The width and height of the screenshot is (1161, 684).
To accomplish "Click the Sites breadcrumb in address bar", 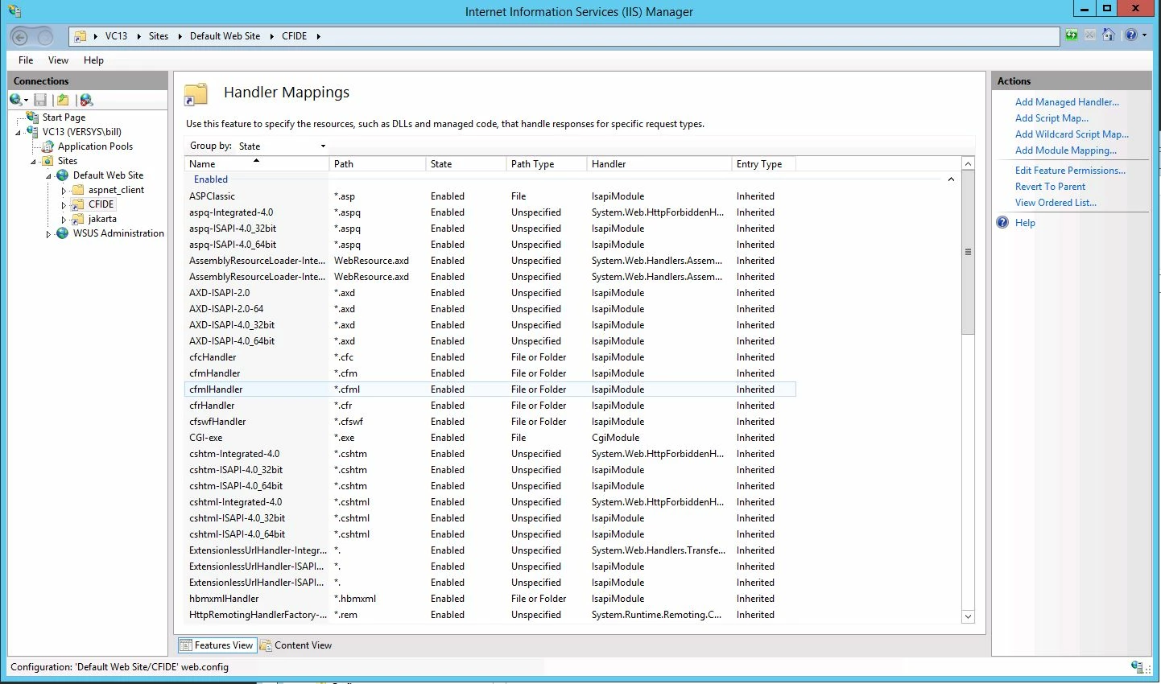I will [159, 35].
